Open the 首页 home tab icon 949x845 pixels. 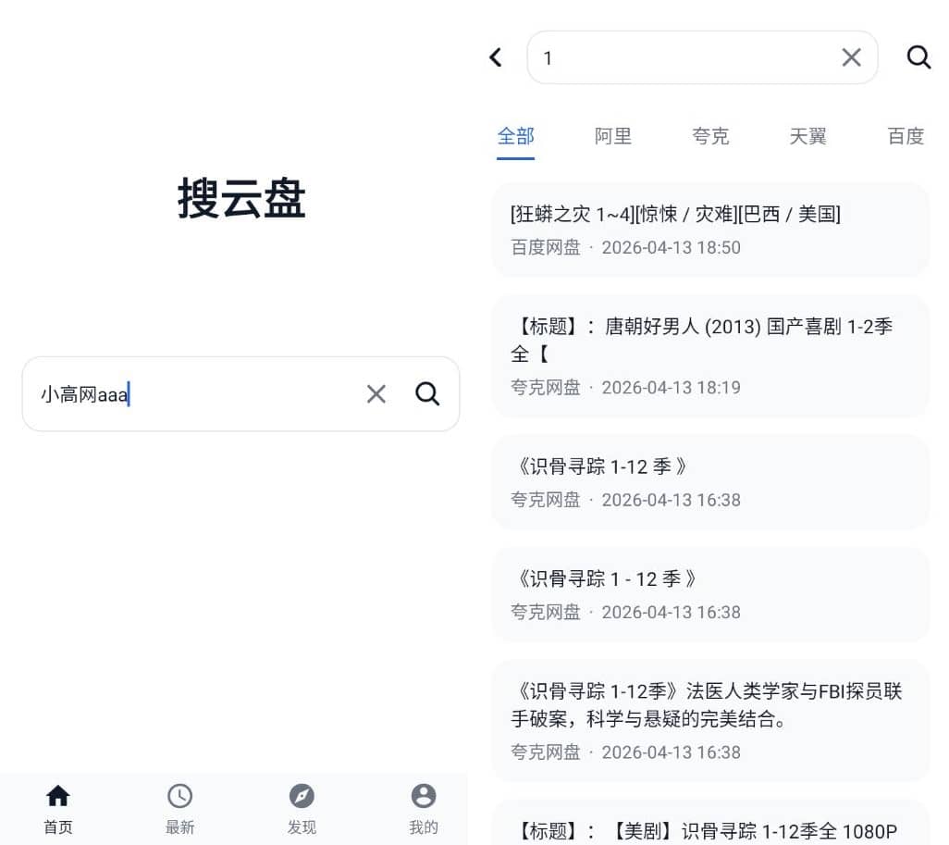click(57, 794)
